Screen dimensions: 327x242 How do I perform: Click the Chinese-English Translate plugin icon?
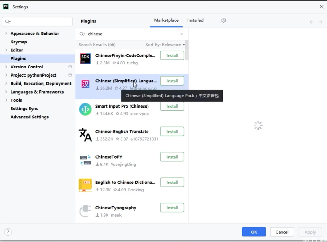[85, 135]
